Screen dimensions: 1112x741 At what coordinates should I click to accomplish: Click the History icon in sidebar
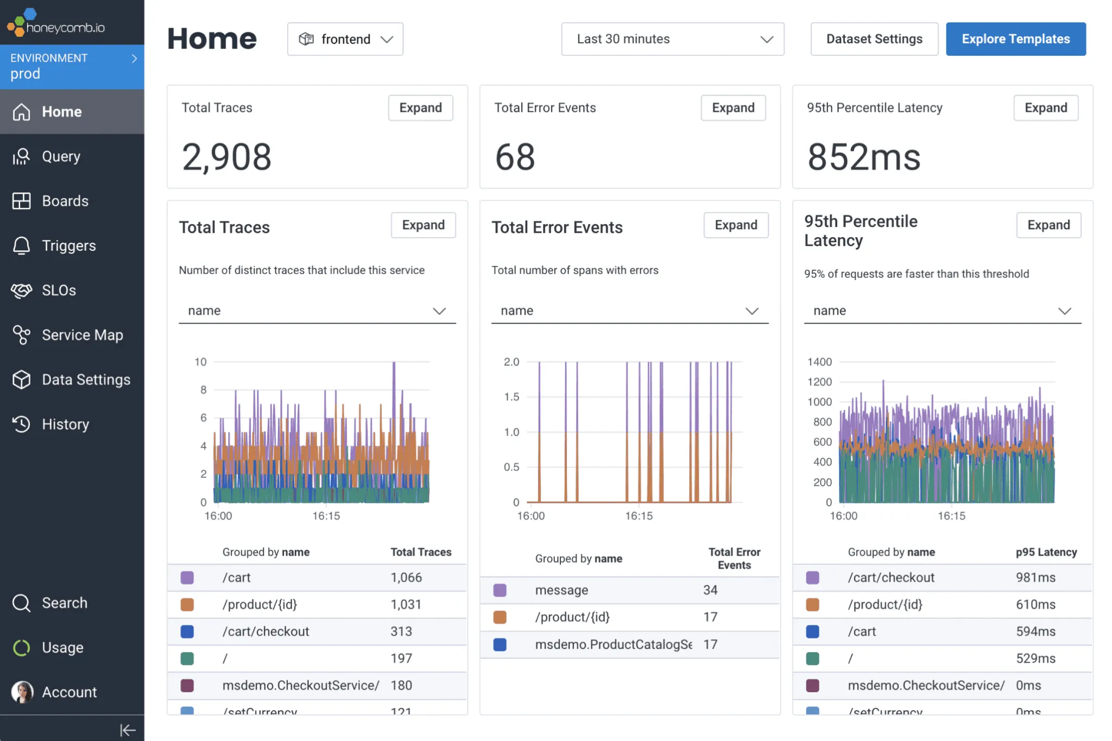22,425
